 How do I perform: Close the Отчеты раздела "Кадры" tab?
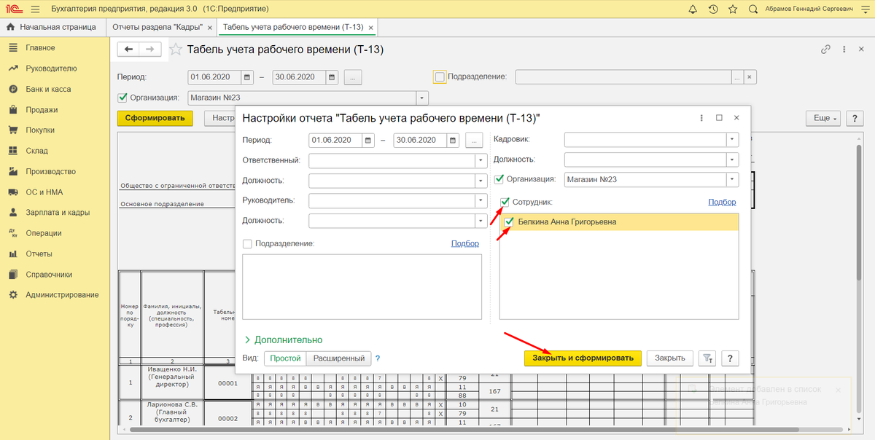[210, 28]
